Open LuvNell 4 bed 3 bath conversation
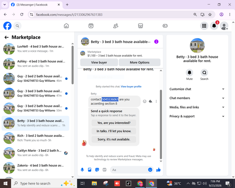Image resolution: width=235 pixels, height=188 pixels. pyautogui.click(x=35, y=49)
